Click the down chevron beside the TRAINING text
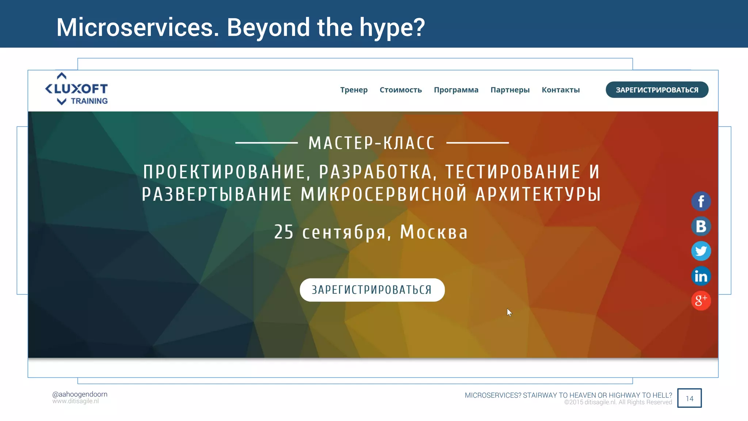This screenshot has width=748, height=421. click(62, 101)
